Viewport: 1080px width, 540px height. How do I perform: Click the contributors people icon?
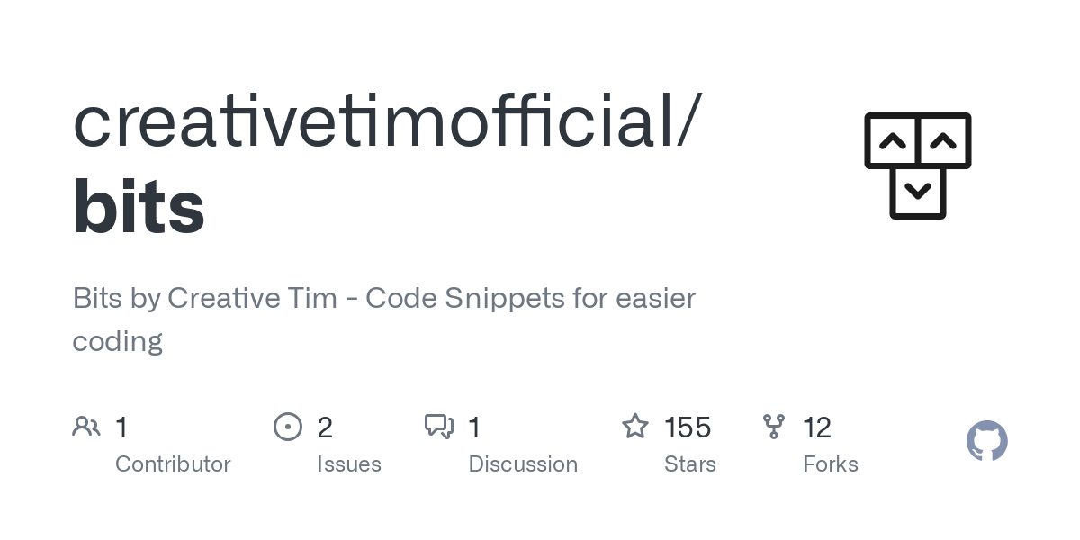coord(86,427)
